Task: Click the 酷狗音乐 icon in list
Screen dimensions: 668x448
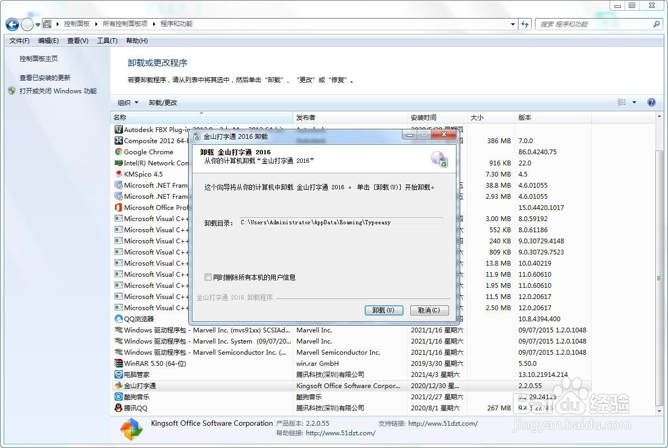Action: tap(119, 397)
